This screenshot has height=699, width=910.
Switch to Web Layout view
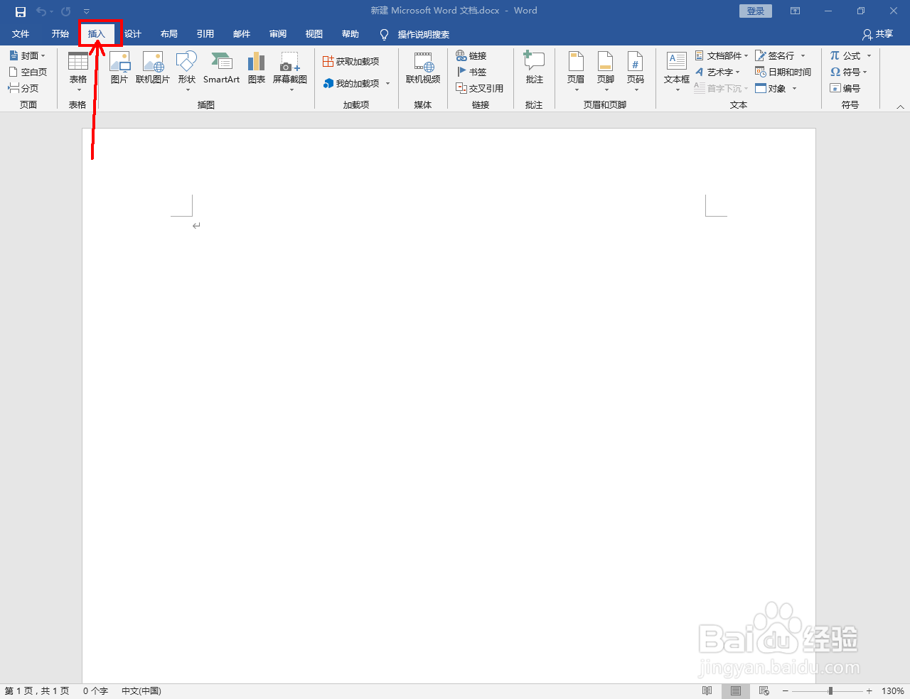click(x=764, y=690)
